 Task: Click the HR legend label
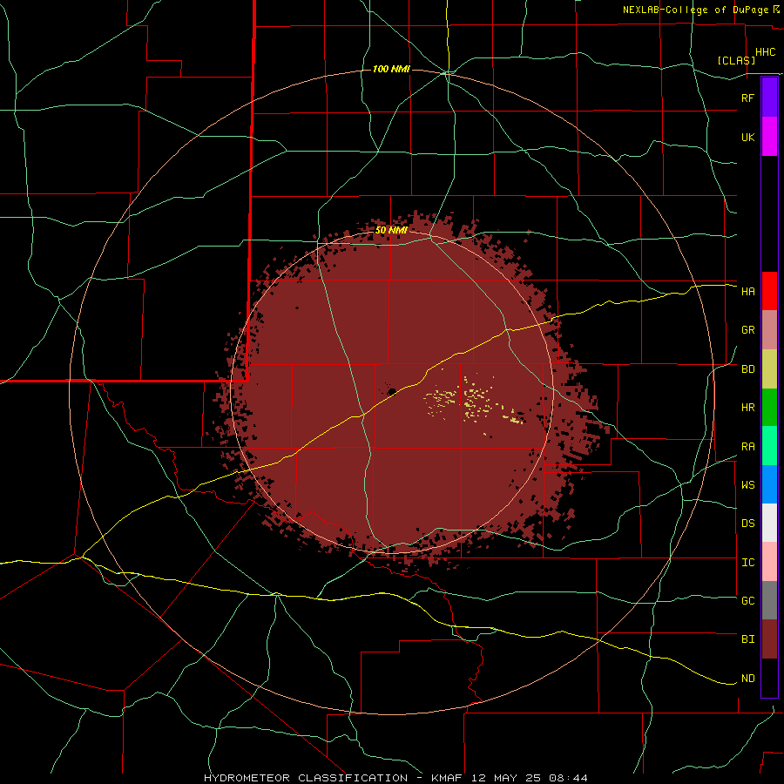pyautogui.click(x=747, y=408)
